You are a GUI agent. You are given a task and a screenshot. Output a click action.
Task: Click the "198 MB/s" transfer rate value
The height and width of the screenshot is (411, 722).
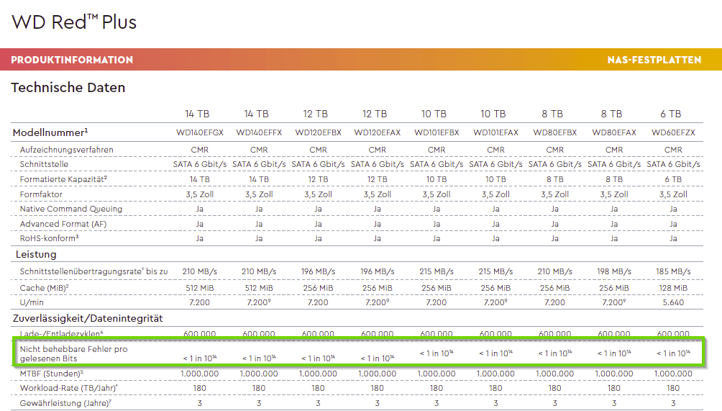pos(614,272)
